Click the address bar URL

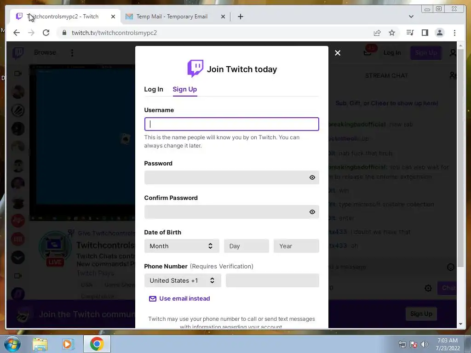(x=114, y=33)
